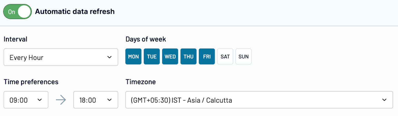Enable SAT in Days of week
The width and height of the screenshot is (398, 116).
click(x=225, y=57)
